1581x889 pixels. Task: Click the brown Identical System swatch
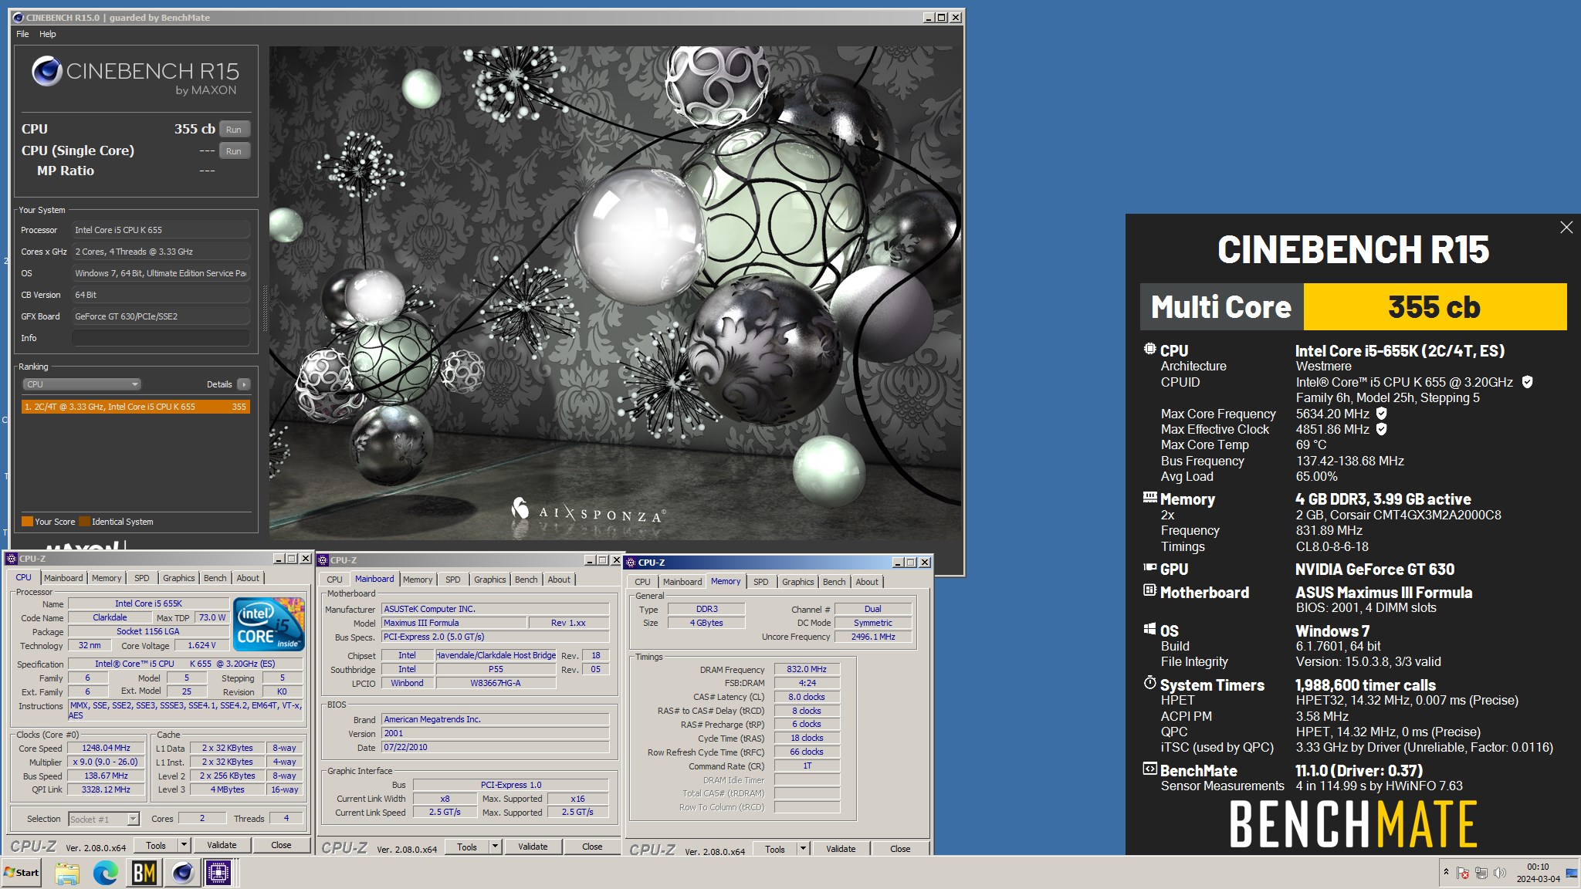point(85,522)
